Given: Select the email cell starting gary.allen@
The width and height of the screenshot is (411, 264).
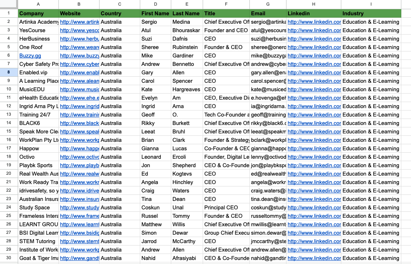Looking at the screenshot, I should point(268,72).
